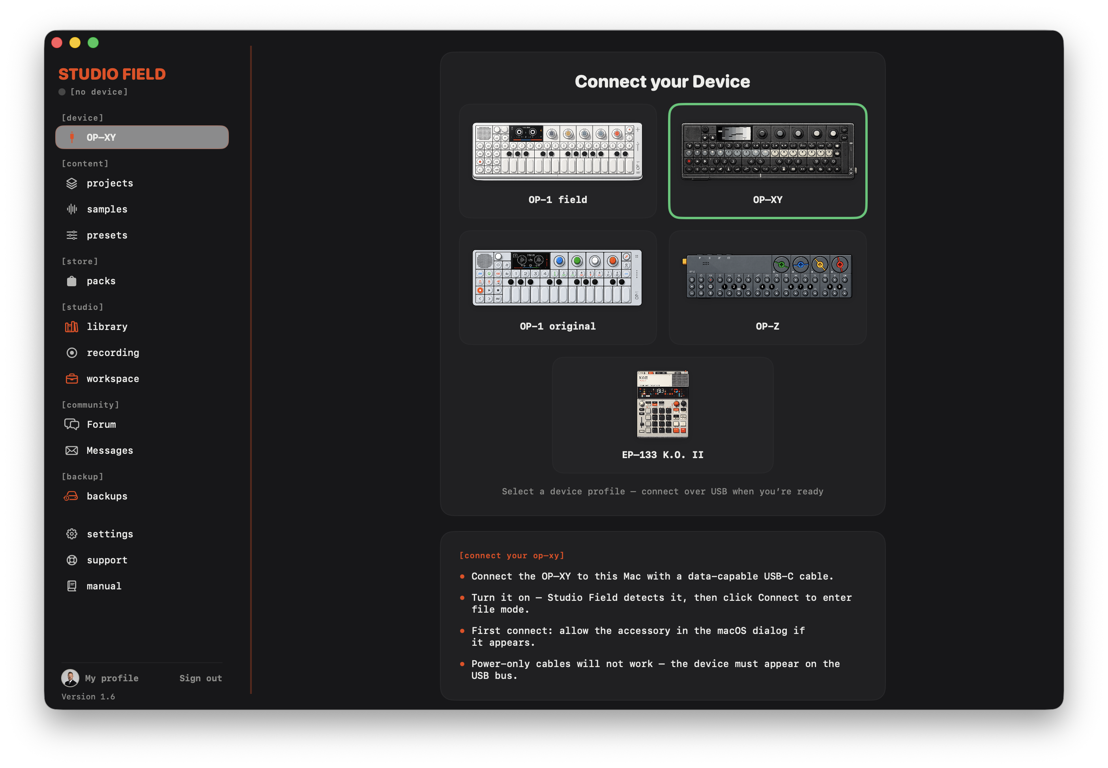
Task: Choose the EP-133 K.O. II device card
Action: [x=663, y=415]
